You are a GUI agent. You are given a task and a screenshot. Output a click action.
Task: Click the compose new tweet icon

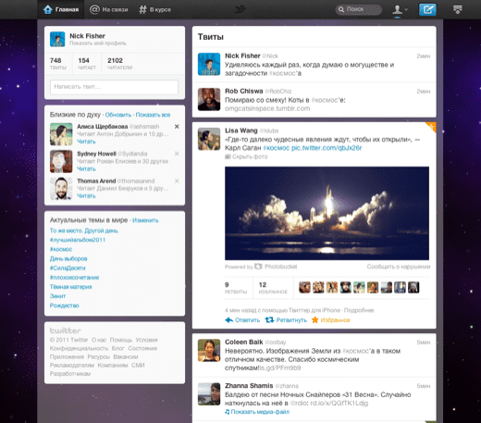427,9
